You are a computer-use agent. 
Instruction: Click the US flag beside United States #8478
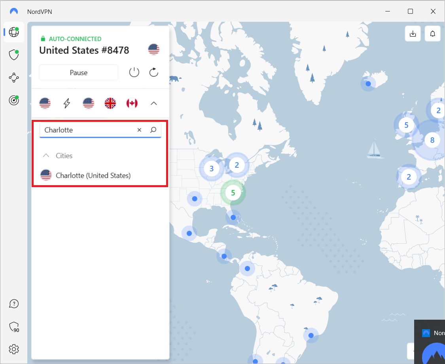click(153, 50)
